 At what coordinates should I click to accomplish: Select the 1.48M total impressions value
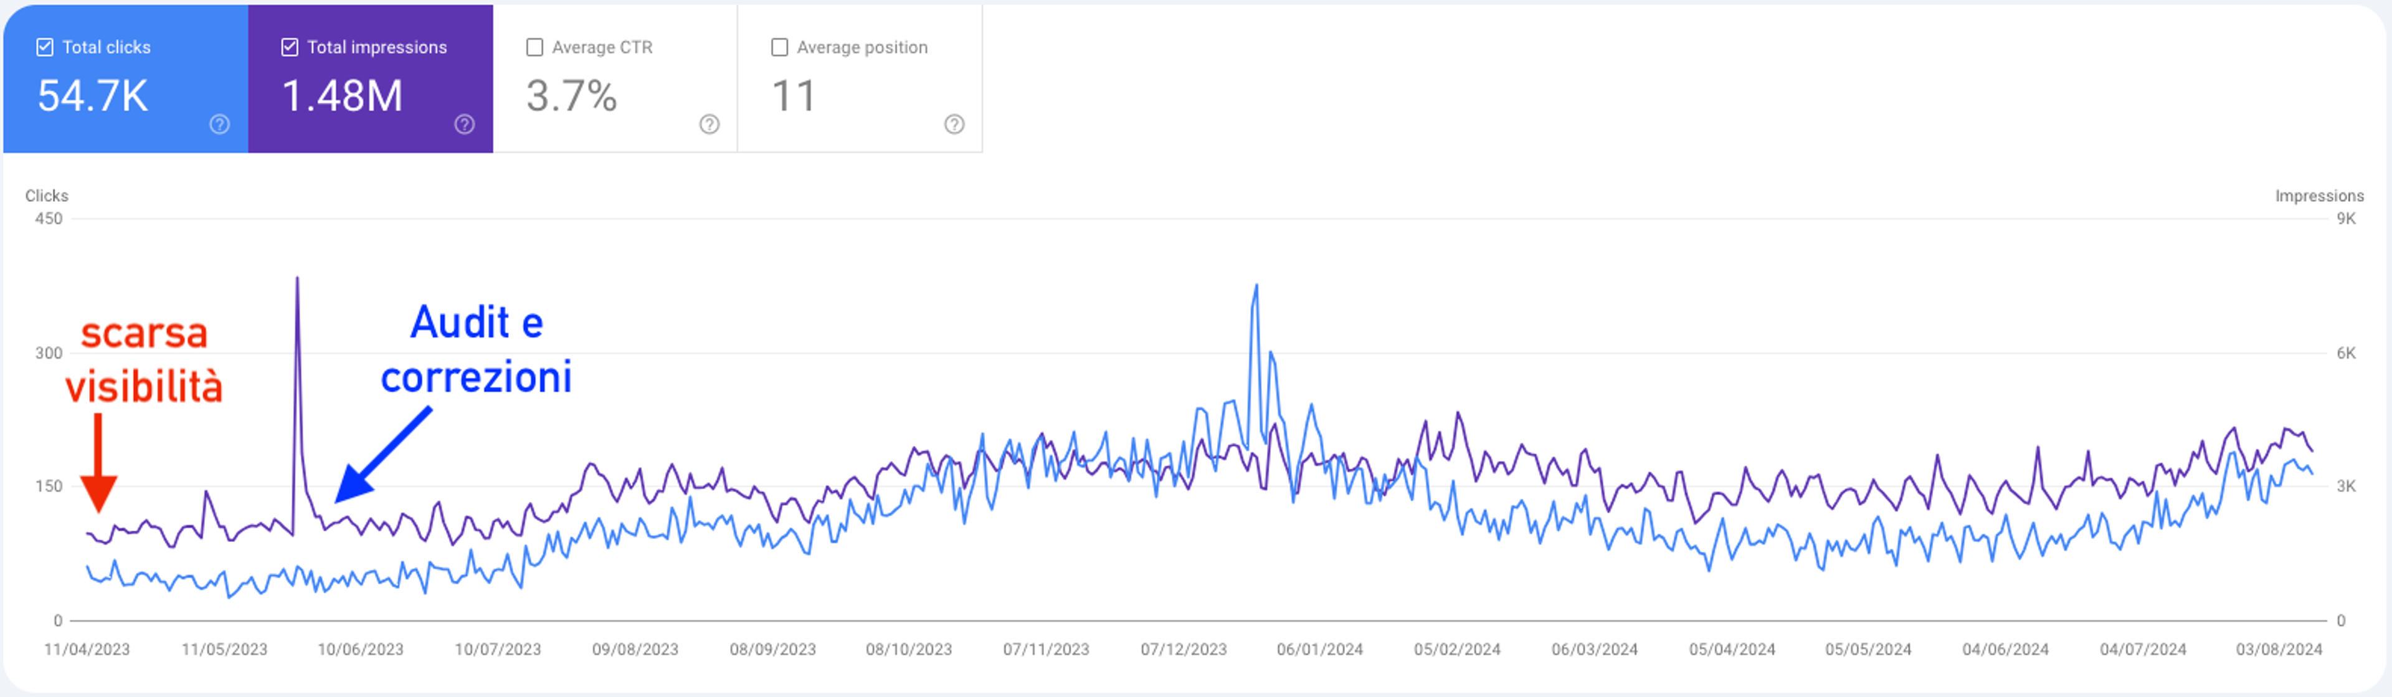click(x=343, y=95)
